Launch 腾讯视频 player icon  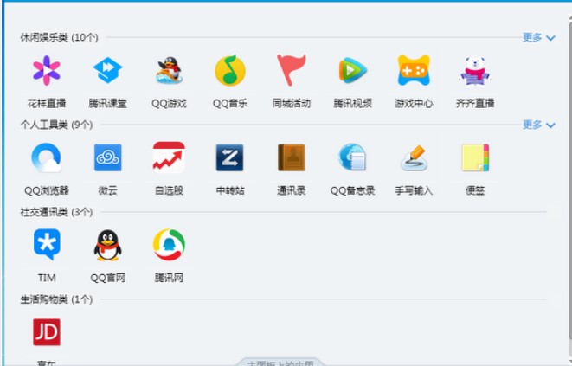352,70
